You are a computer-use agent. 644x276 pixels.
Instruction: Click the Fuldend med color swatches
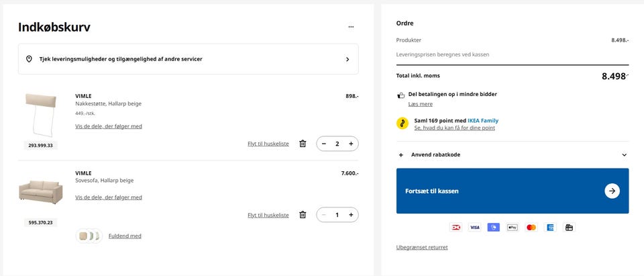(x=89, y=236)
